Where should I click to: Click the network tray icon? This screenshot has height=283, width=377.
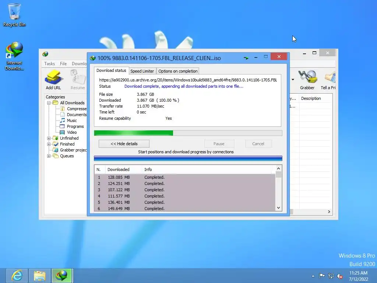tap(331, 276)
